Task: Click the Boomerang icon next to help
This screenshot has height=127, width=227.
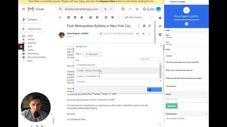Action: tap(130, 9)
